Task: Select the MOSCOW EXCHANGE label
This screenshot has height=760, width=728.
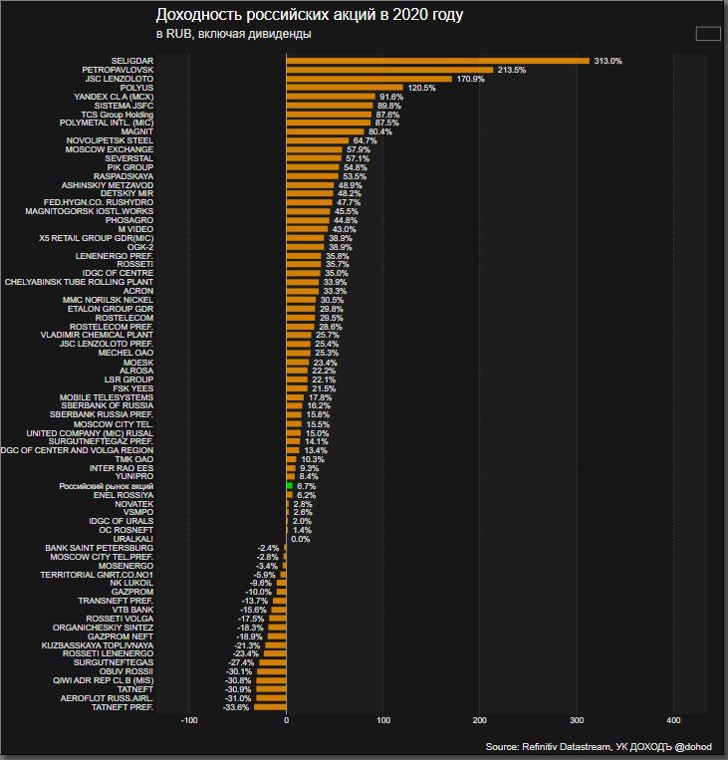Action: pos(110,149)
